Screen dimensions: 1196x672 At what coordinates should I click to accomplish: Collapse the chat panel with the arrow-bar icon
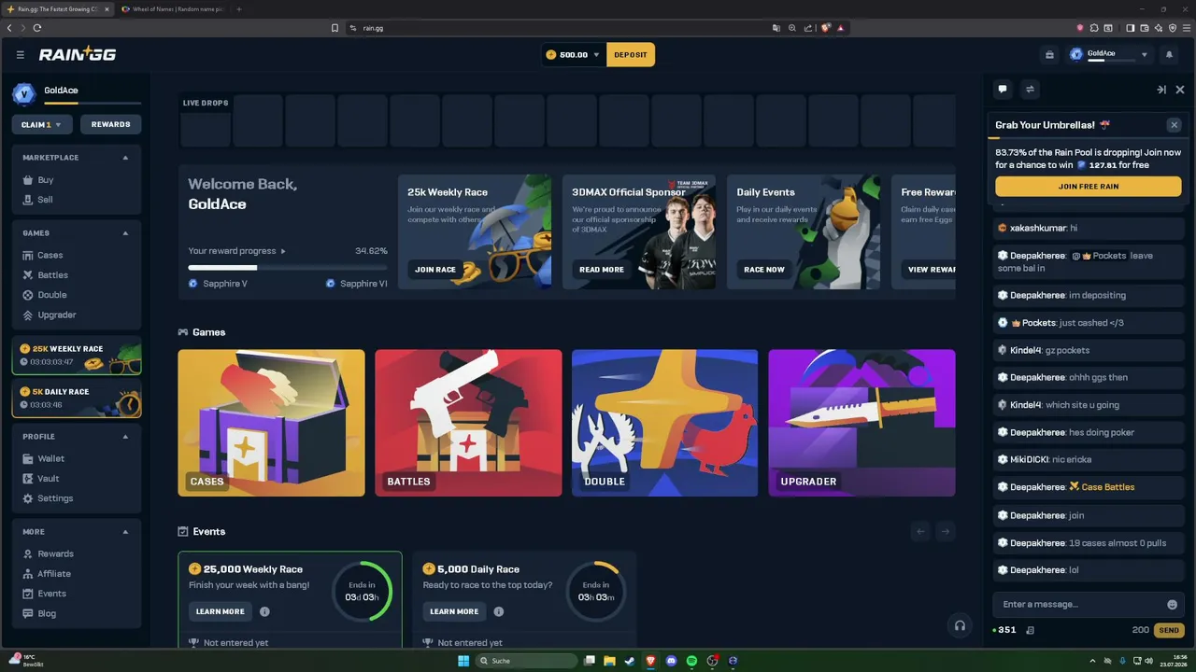[1161, 90]
